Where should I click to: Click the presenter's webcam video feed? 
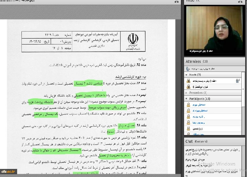(x=214, y=30)
